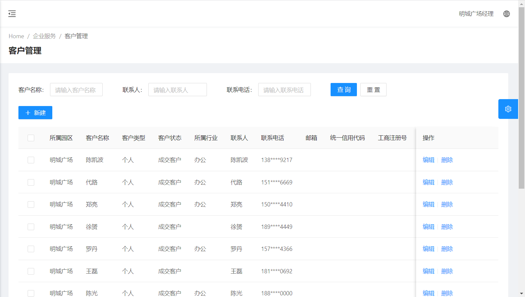The image size is (525, 297).
Task: Check the row for 王磊
Action: pos(31,271)
